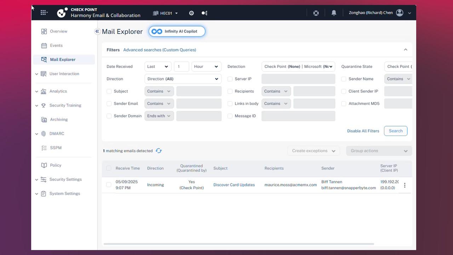453x255 pixels.
Task: Expand the Group actions dropdown
Action: pyautogui.click(x=379, y=151)
